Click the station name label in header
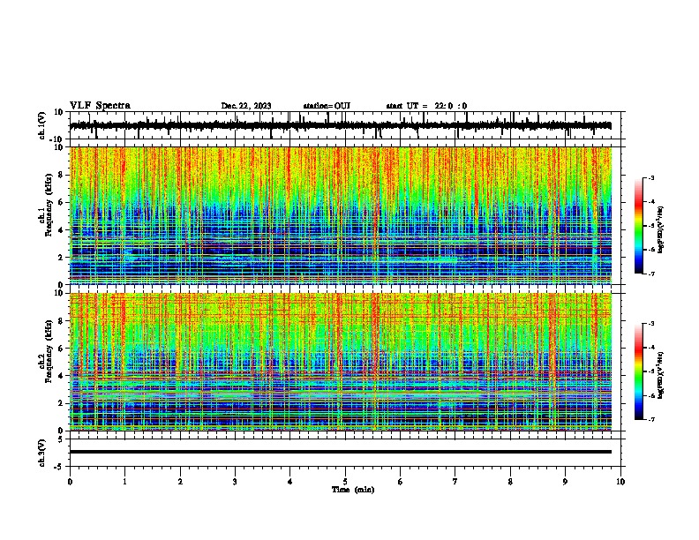 [327, 106]
